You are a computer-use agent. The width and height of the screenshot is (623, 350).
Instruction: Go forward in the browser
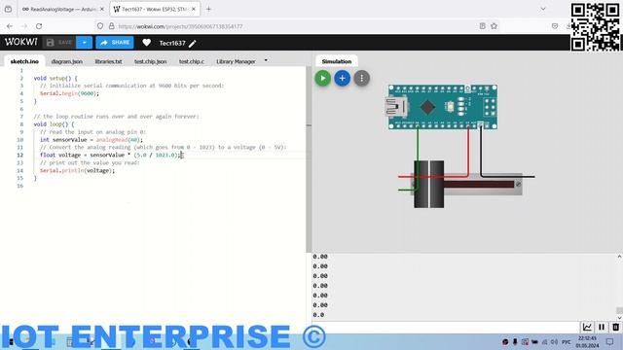[x=24, y=26]
